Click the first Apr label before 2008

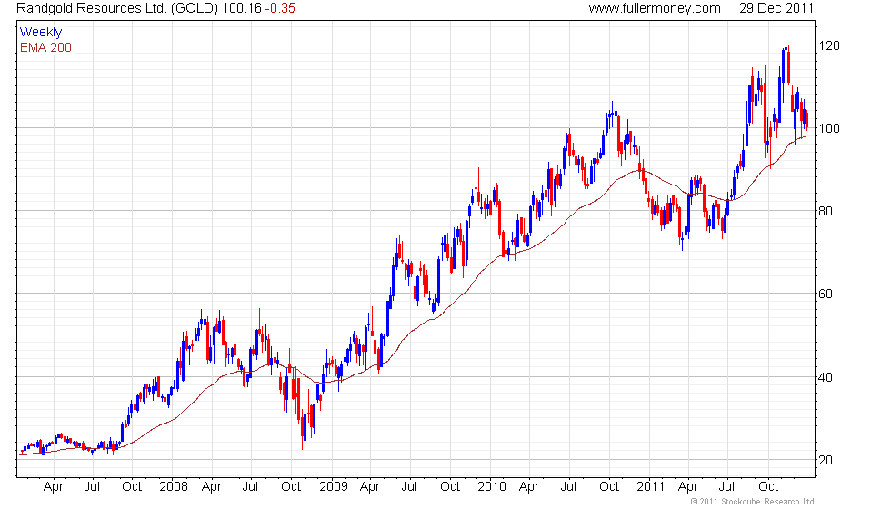click(54, 487)
